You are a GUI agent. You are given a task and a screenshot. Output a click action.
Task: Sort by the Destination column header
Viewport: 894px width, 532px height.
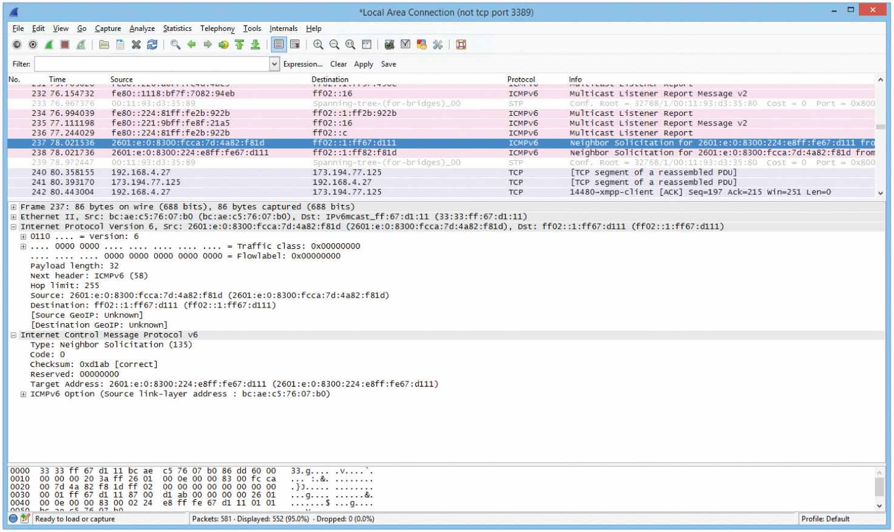tap(330, 79)
